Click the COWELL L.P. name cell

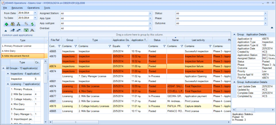(175, 91)
